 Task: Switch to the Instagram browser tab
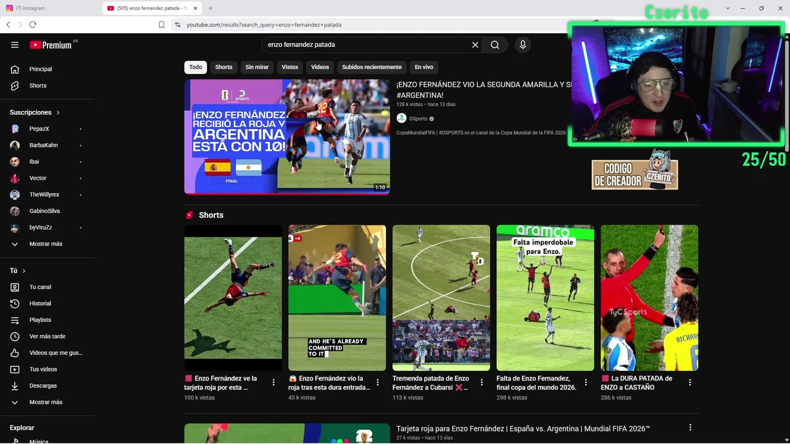51,8
